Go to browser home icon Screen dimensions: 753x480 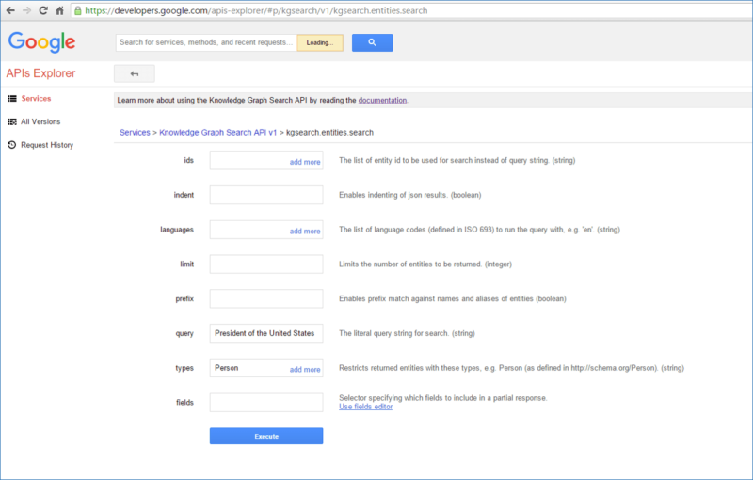(59, 10)
